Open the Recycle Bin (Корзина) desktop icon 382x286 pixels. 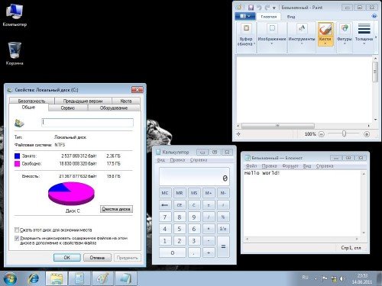[15, 53]
